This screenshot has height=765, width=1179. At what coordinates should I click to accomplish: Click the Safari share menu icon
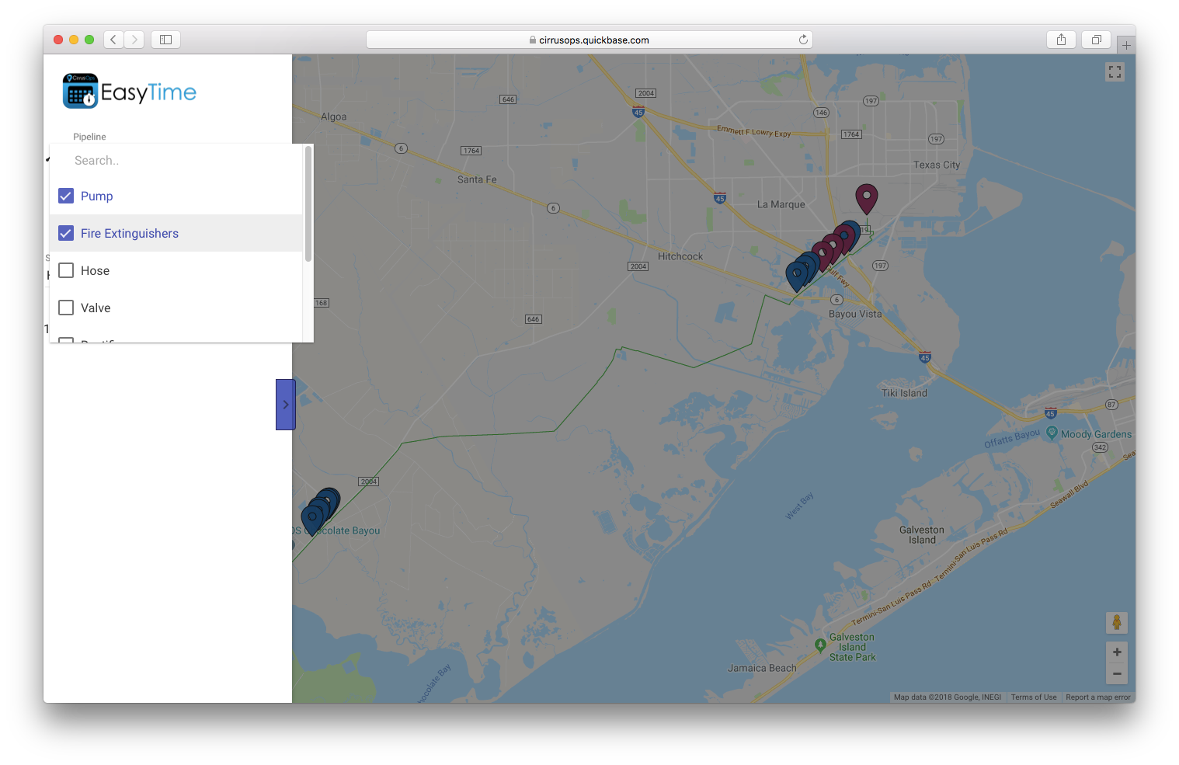click(1061, 39)
